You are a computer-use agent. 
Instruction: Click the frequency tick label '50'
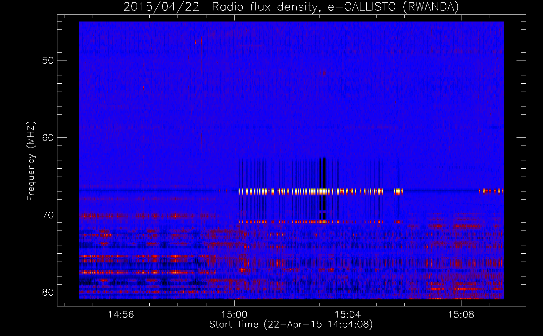(48, 60)
